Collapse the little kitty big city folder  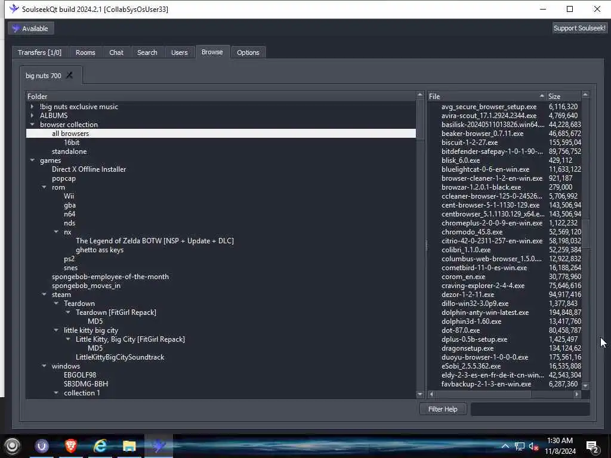click(x=56, y=330)
